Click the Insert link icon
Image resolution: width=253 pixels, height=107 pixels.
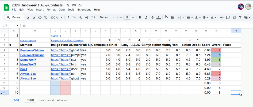[x=222, y=17]
